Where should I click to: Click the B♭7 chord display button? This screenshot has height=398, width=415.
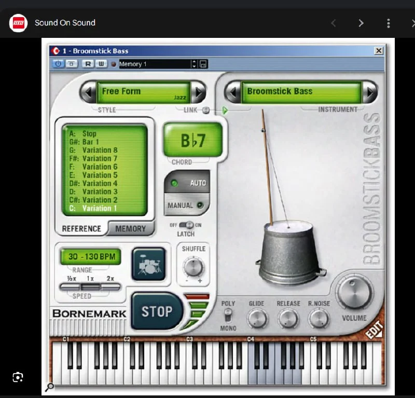(193, 140)
